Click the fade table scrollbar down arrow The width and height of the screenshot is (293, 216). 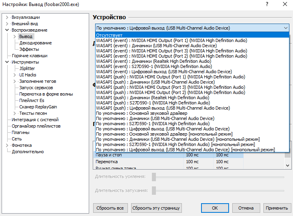click(x=287, y=165)
